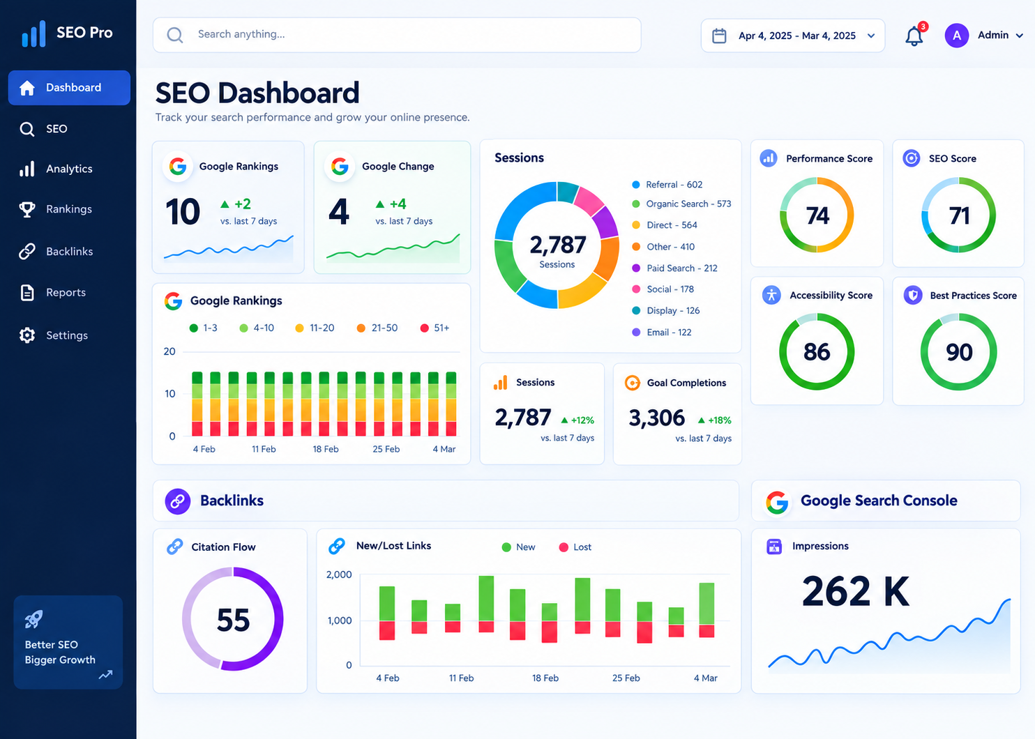The height and width of the screenshot is (739, 1035).
Task: Toggle the 4-10 legend series
Action: coord(256,328)
